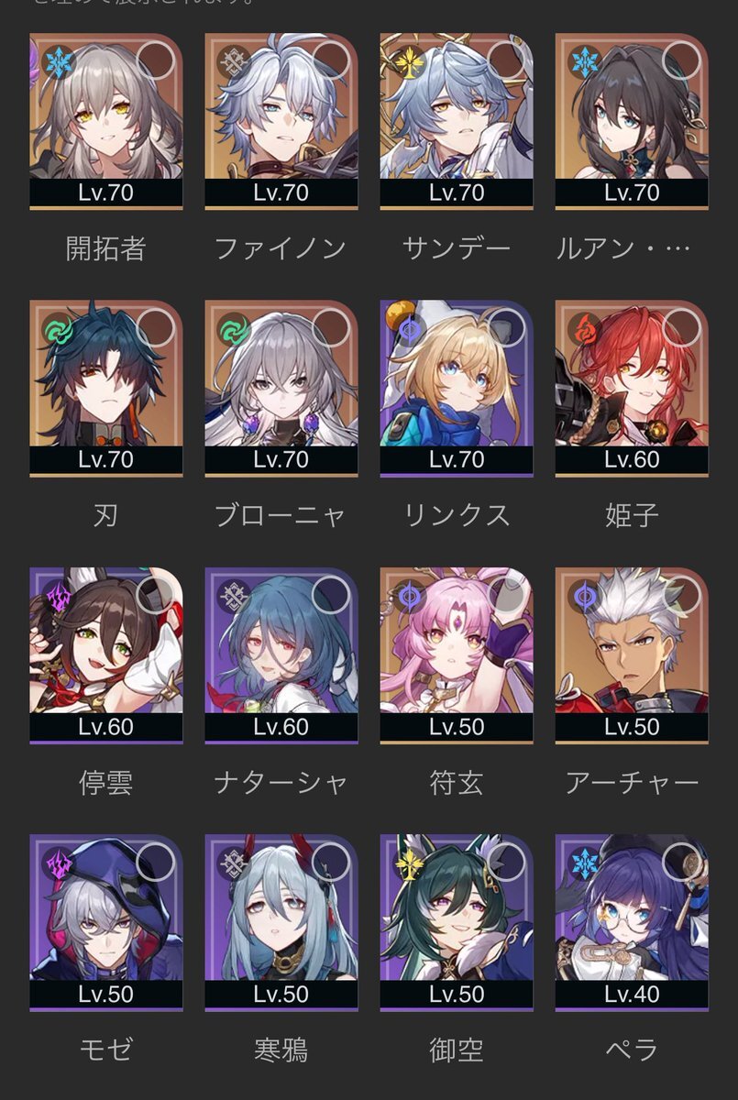Mark the selection circle for アーチャー
Screen dimensions: 738x1100
(681, 594)
